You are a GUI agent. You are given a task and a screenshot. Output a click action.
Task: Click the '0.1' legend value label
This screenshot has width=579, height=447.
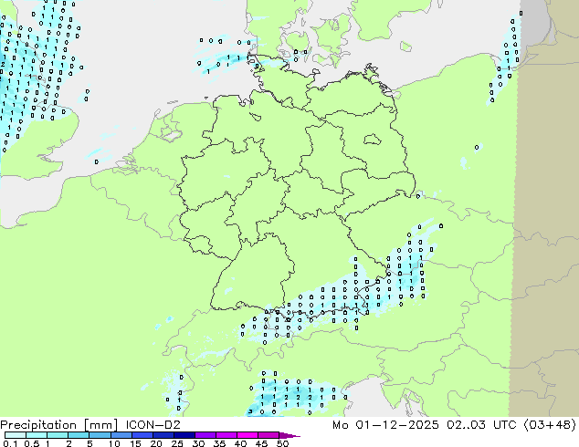10,443
